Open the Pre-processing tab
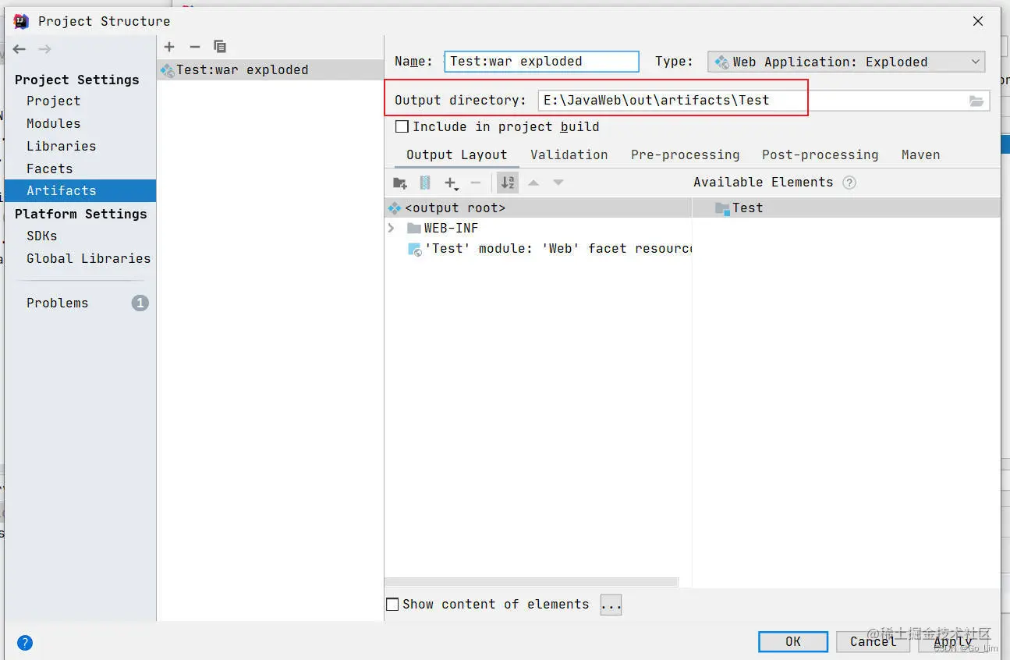This screenshot has width=1010, height=660. coord(686,154)
